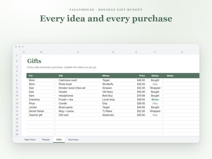
Task: Select the 'Headphones' cell
Action: tap(78, 96)
